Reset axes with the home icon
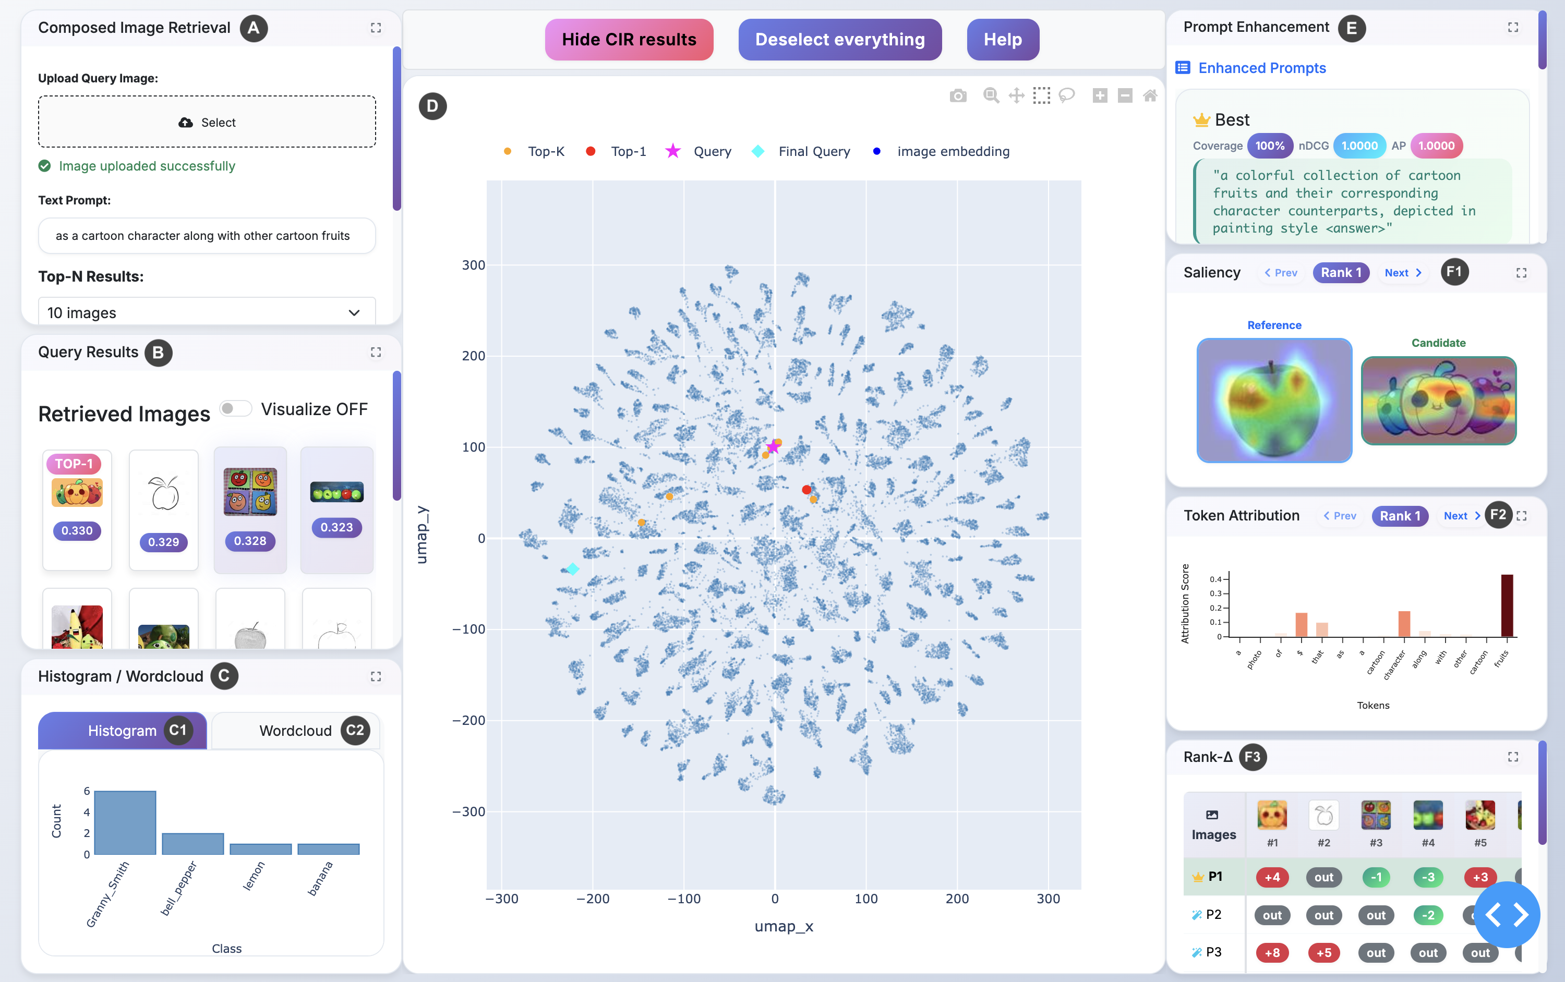 (x=1150, y=96)
